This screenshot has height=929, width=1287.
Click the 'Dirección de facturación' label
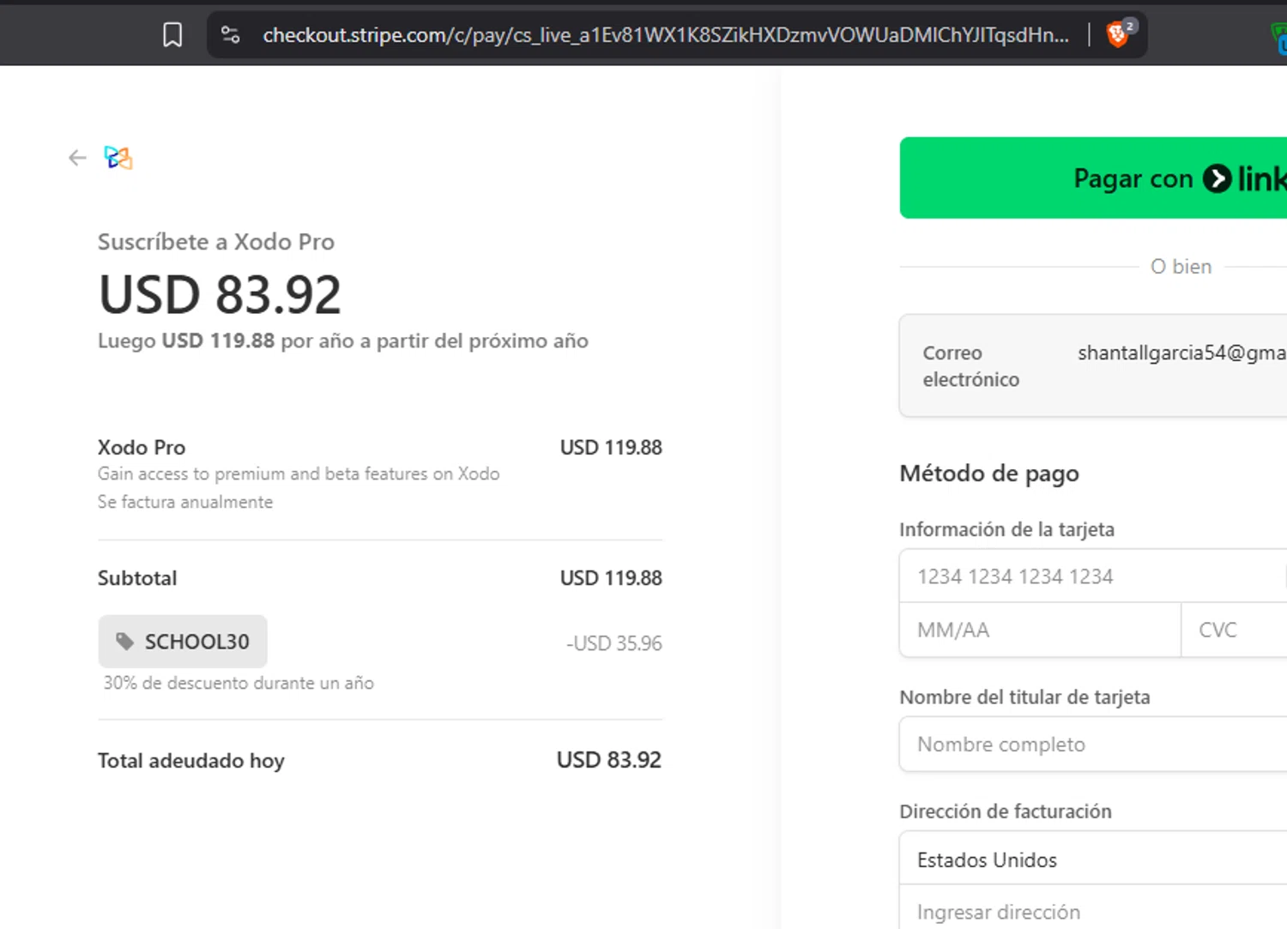(1006, 811)
